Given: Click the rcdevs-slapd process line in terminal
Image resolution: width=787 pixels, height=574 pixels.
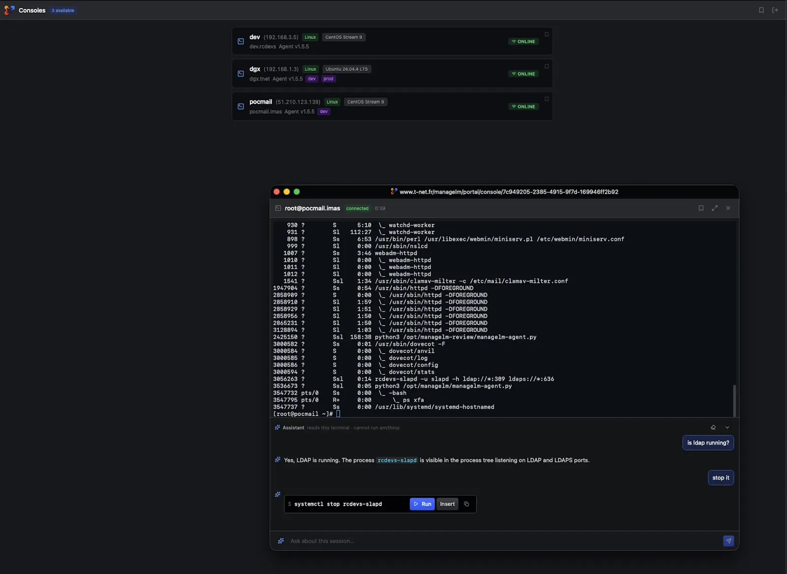Looking at the screenshot, I should (414, 379).
